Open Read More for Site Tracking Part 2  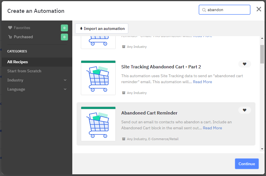click(x=202, y=82)
